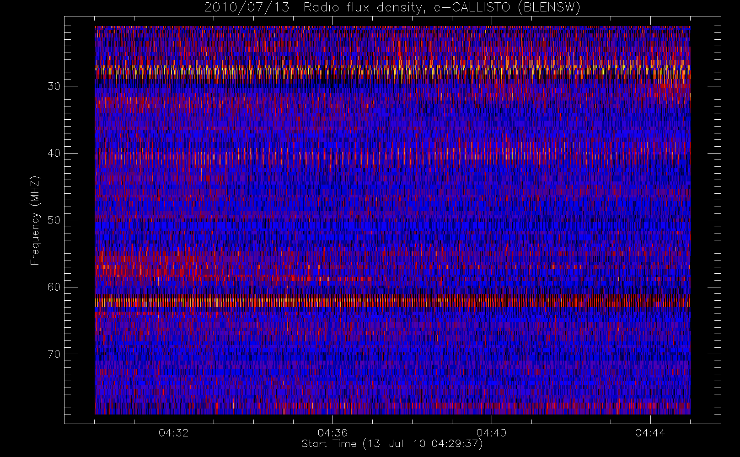Image resolution: width=740 pixels, height=457 pixels.
Task: Click the 04:40 time tick label
Action: pos(492,433)
